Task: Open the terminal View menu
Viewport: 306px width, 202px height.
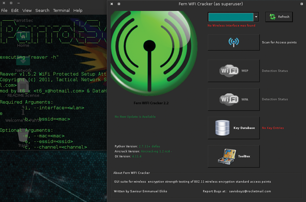Action: pyautogui.click(x=27, y=10)
